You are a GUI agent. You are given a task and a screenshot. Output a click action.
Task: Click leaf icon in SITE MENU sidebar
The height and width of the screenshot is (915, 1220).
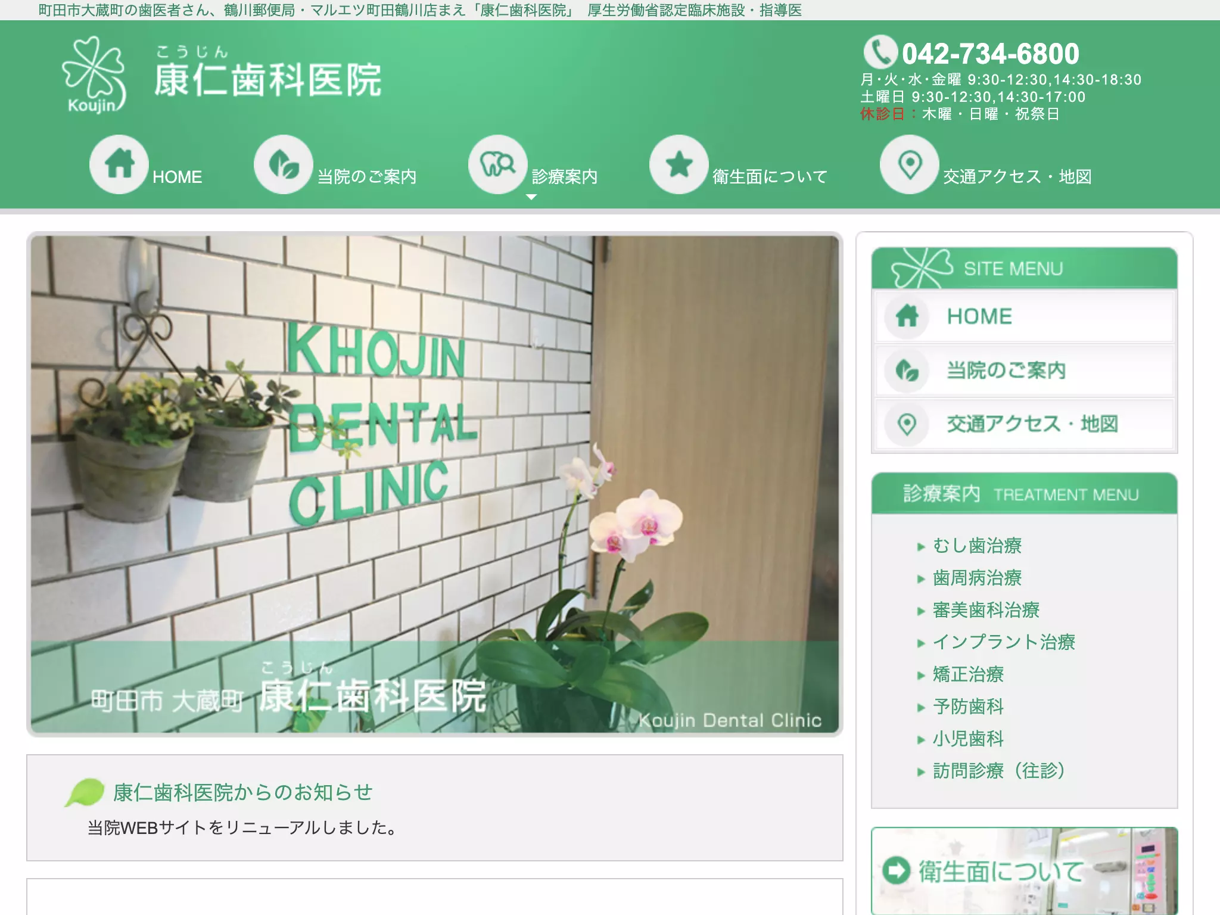(x=907, y=371)
